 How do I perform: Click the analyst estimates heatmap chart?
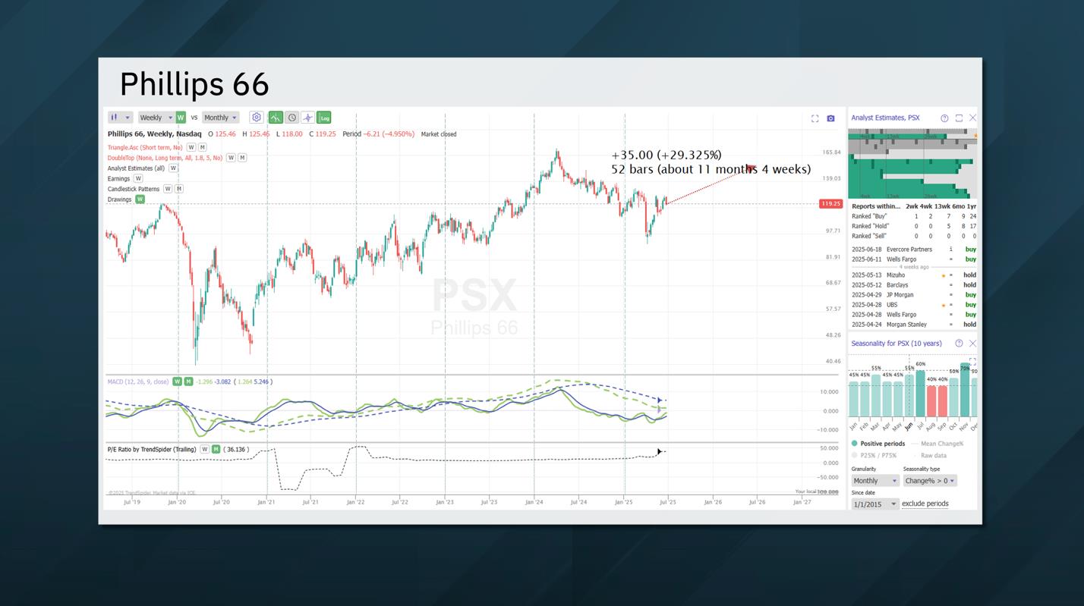912,164
